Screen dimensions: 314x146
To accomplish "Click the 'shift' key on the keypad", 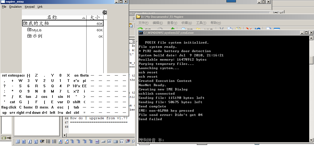I will pyautogui.click(x=76, y=102).
